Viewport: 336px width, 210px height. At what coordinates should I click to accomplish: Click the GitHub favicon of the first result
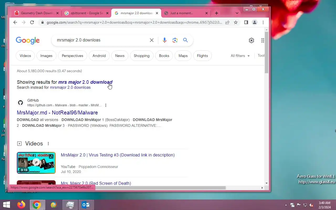[x=20, y=103]
